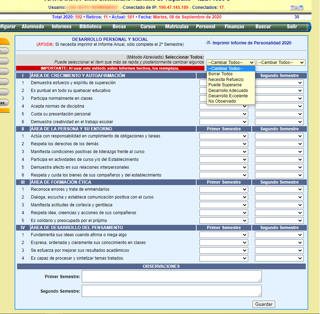320x314 pixels.
Task: Choose 'Borrar Todos' from the open list
Action: click(231, 74)
